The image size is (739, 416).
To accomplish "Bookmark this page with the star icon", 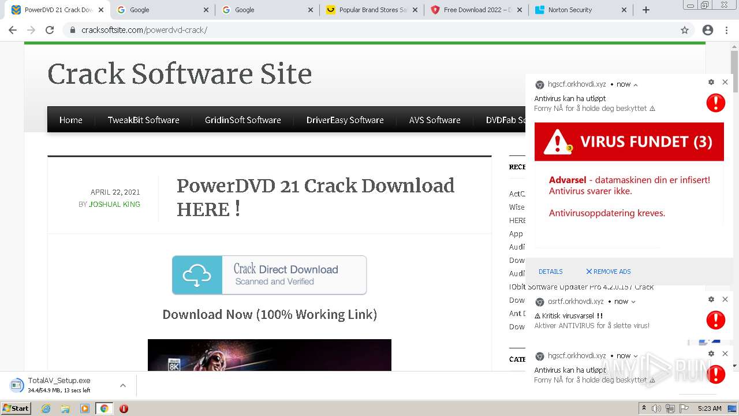I will point(685,30).
